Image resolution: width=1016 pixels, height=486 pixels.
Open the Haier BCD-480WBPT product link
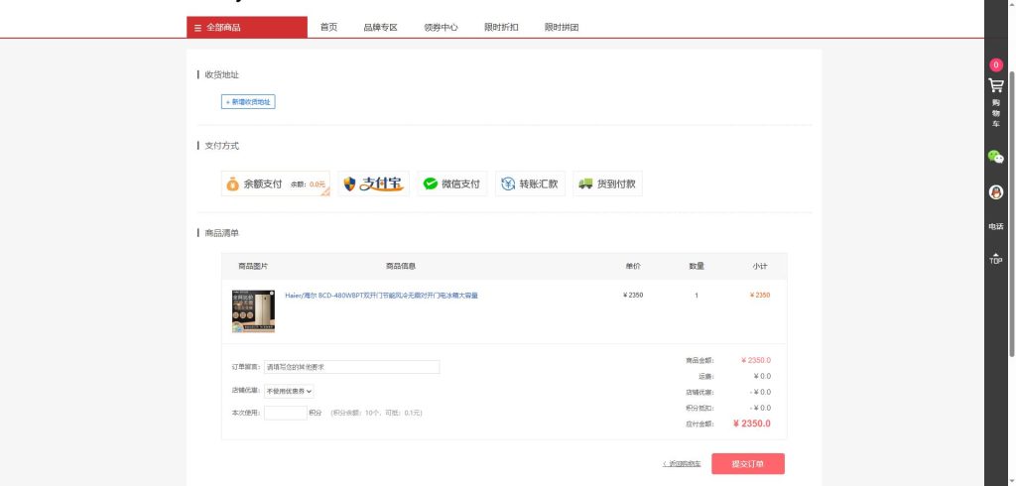pos(382,296)
